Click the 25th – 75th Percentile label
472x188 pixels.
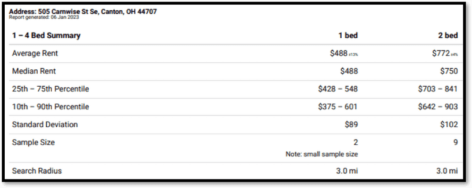tap(51, 89)
